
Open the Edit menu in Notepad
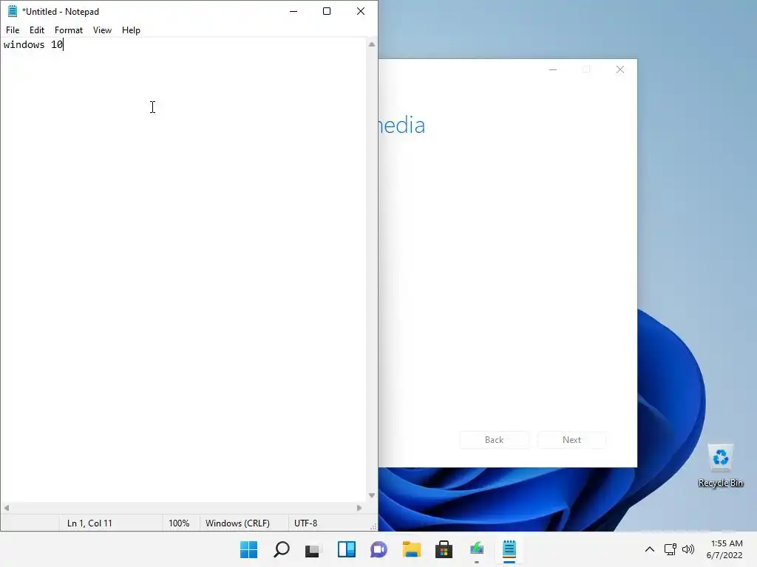[x=37, y=30]
